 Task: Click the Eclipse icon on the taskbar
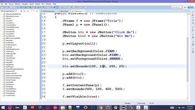tap(123, 108)
